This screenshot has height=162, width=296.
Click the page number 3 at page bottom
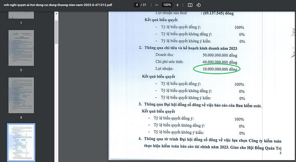point(280,153)
